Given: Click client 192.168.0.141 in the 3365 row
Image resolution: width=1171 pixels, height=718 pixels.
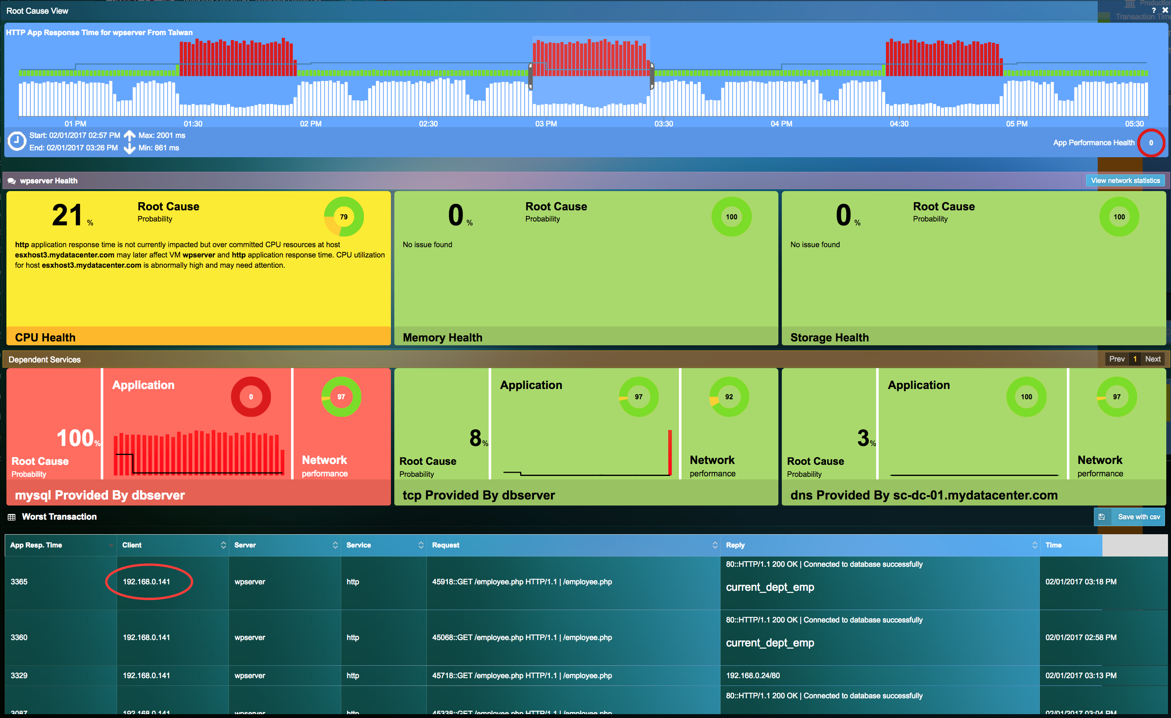Looking at the screenshot, I should click(x=147, y=582).
